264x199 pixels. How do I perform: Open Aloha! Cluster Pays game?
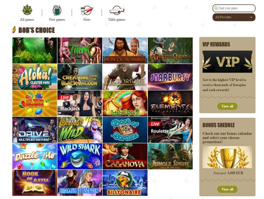pos(35,77)
